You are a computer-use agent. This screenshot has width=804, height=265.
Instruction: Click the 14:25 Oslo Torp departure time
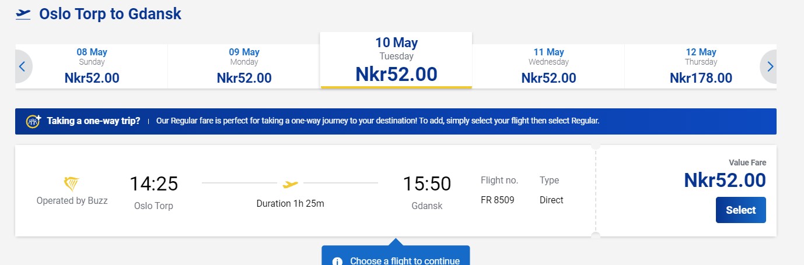click(x=153, y=184)
